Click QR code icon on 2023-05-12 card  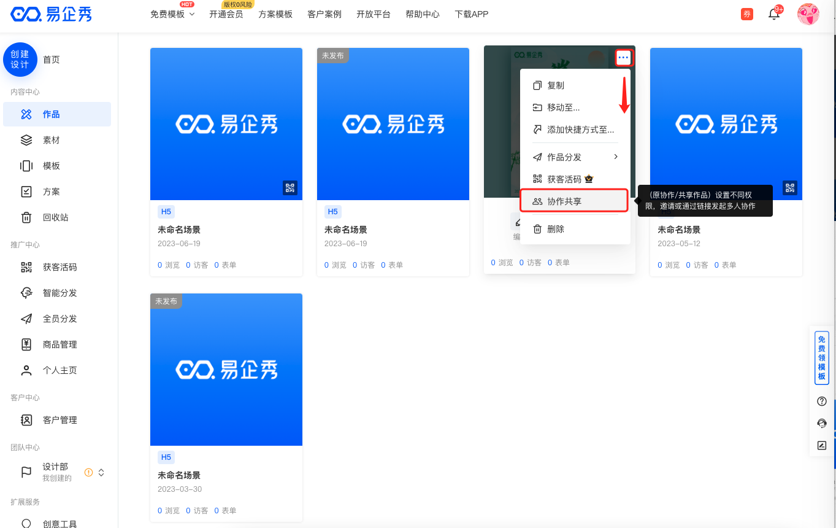[790, 188]
